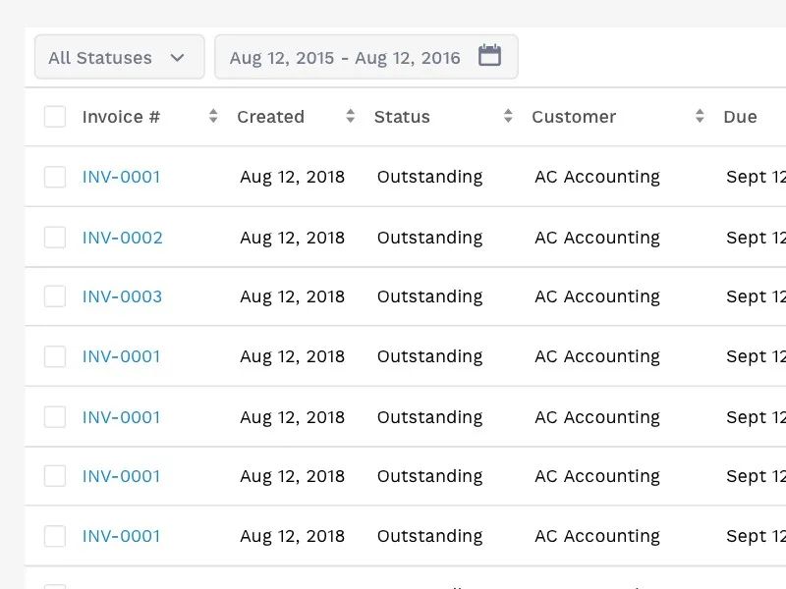
Task: Open invoice link INV-0003
Action: [122, 296]
